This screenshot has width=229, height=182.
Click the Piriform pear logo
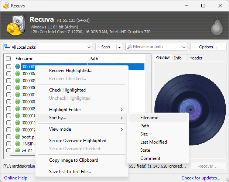click(217, 26)
